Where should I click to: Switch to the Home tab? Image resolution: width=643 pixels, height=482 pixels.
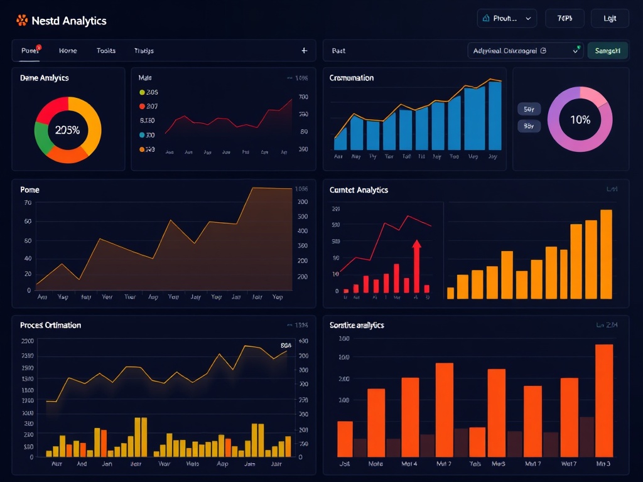[68, 51]
